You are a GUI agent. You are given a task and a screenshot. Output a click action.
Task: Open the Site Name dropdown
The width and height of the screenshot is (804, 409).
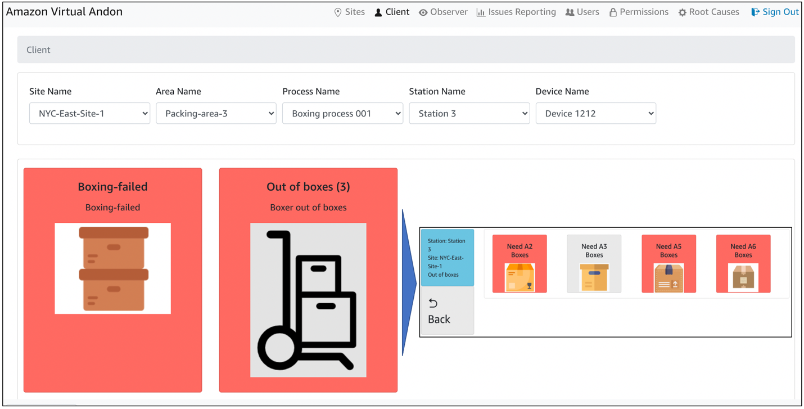click(89, 113)
